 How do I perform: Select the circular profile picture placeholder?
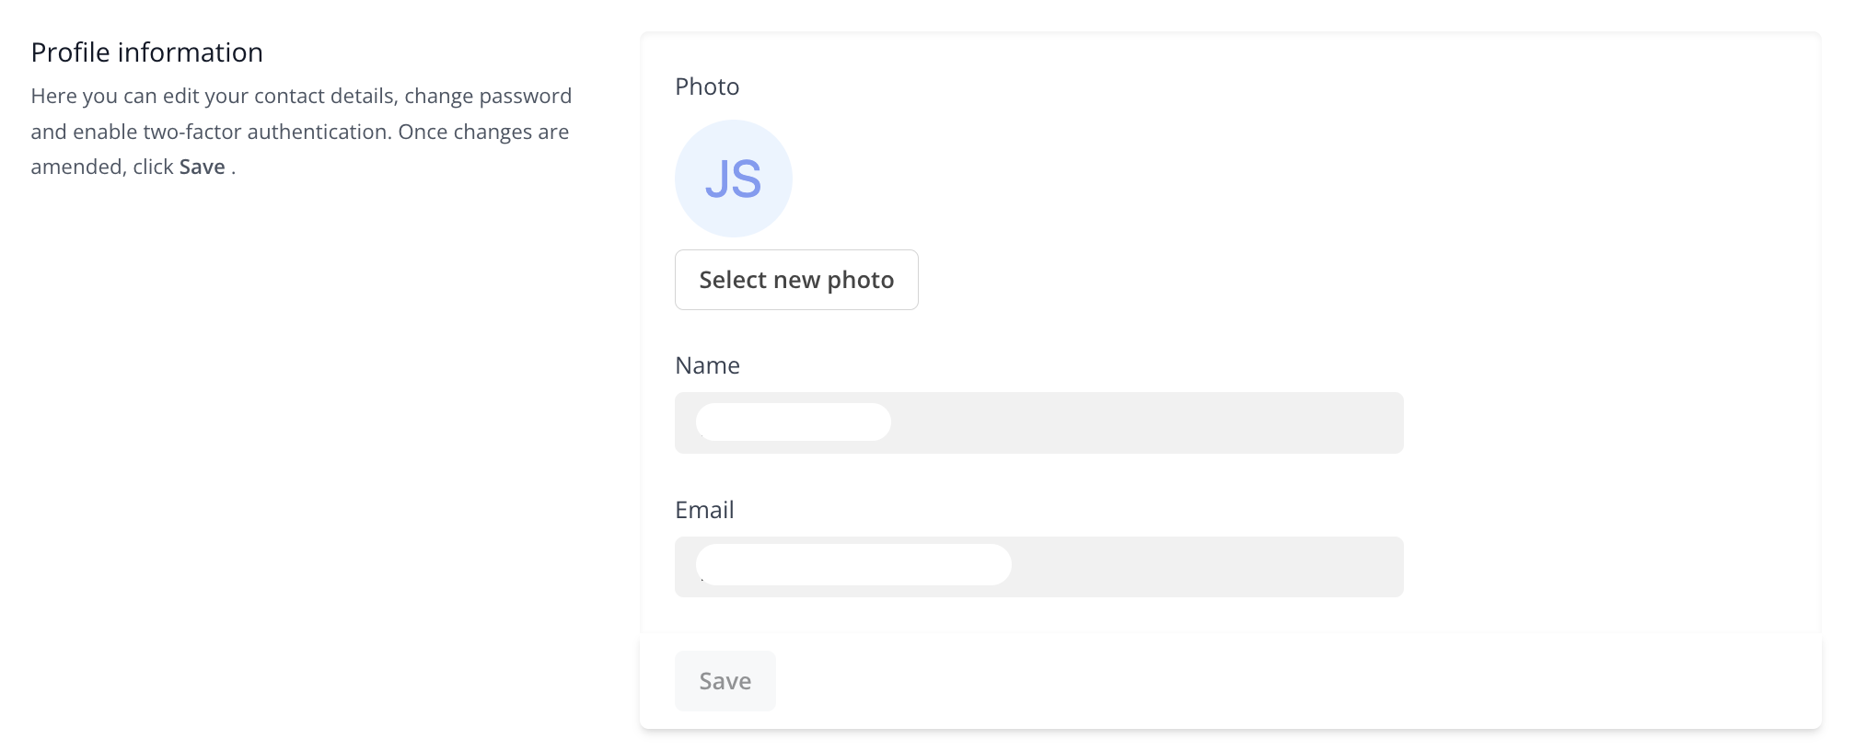[733, 178]
